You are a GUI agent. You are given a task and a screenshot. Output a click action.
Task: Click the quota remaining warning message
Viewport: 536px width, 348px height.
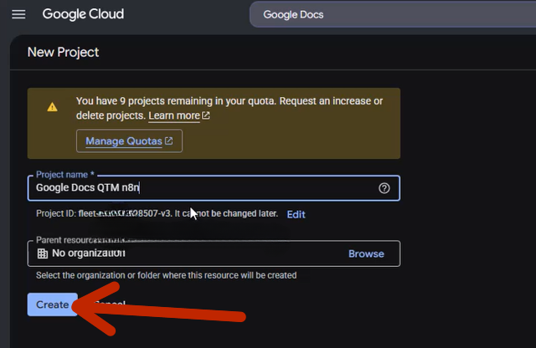[229, 108]
